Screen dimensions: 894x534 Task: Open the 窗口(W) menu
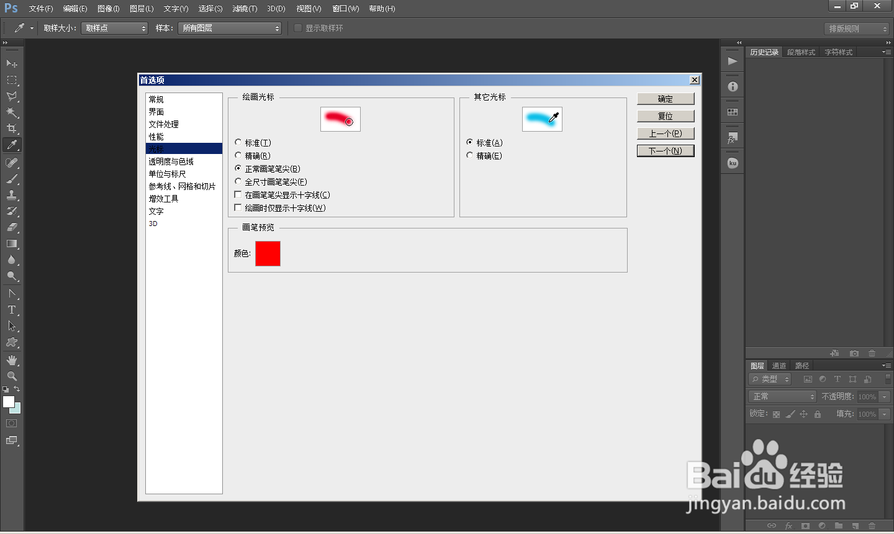(345, 9)
